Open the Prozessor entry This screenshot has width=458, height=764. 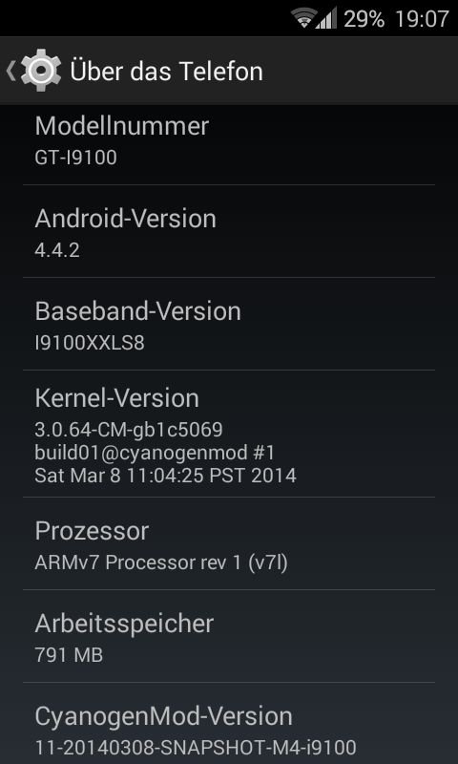[x=229, y=543]
